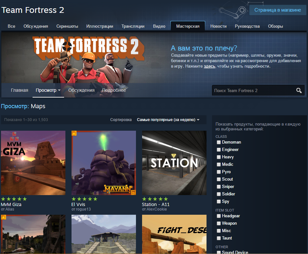
Task: Go to workshop Главная page
Action: click(19, 90)
